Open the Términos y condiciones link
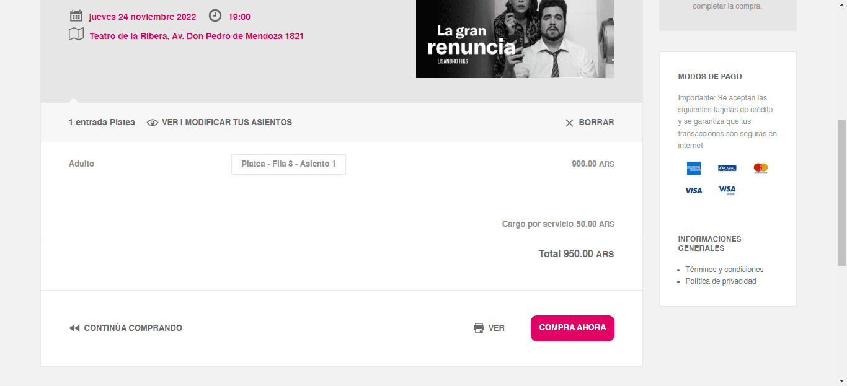The image size is (847, 386). pyautogui.click(x=724, y=270)
